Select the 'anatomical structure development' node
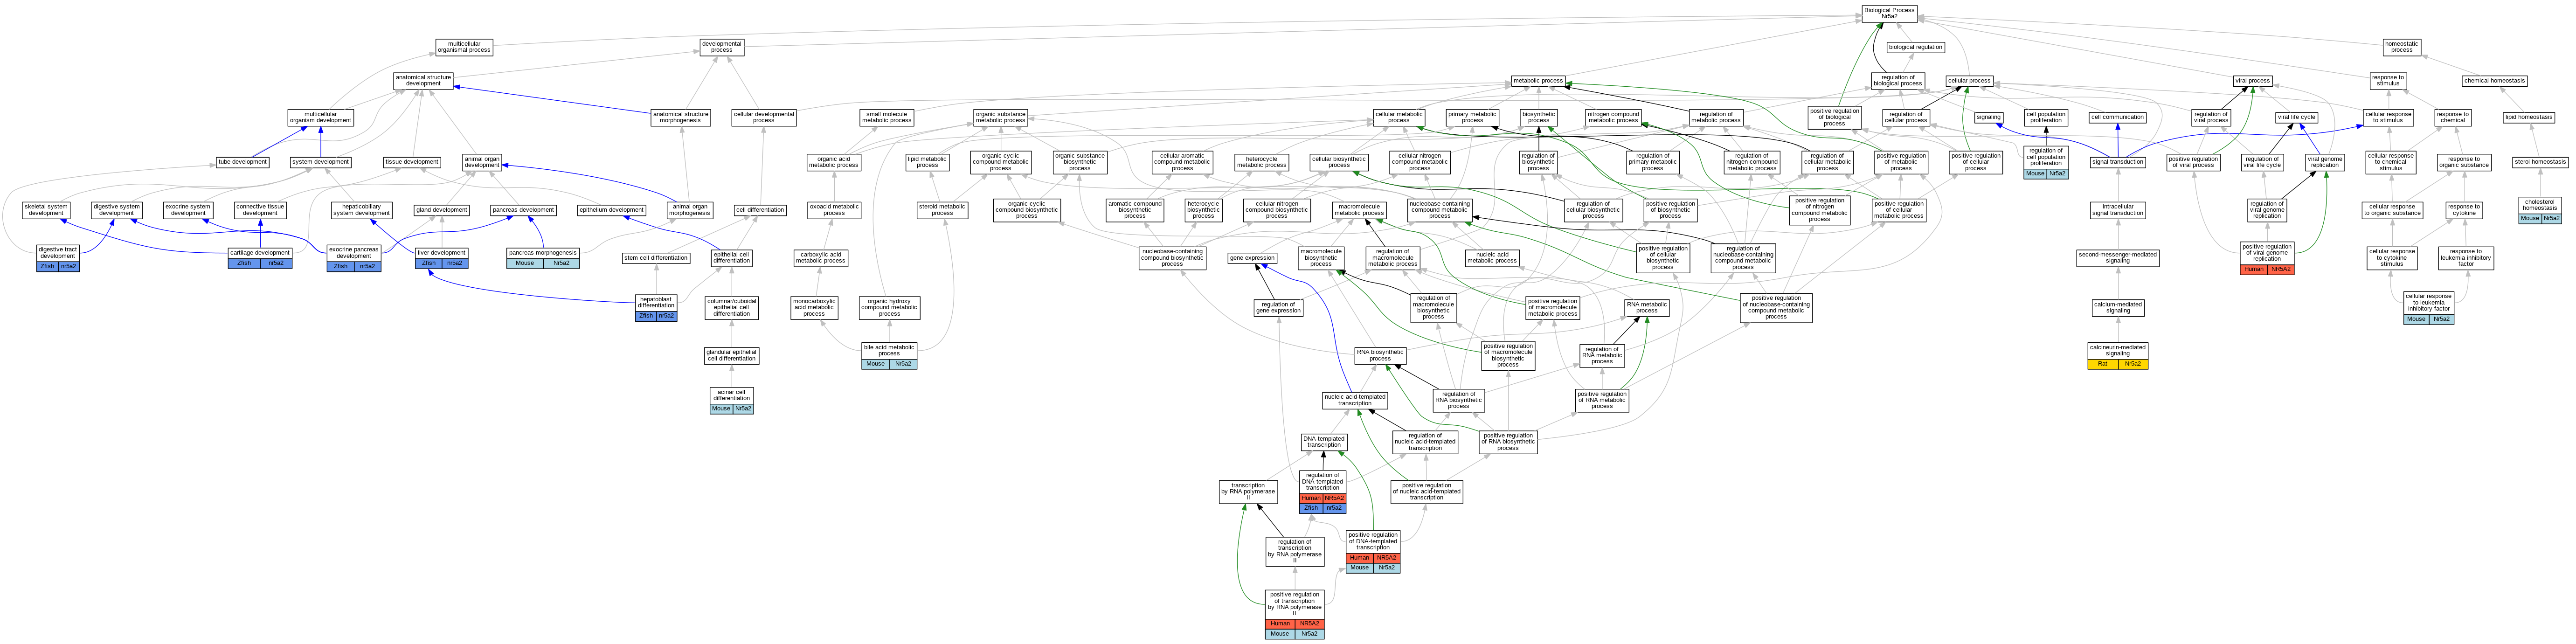Viewport: 2576px width, 644px height. tap(423, 80)
